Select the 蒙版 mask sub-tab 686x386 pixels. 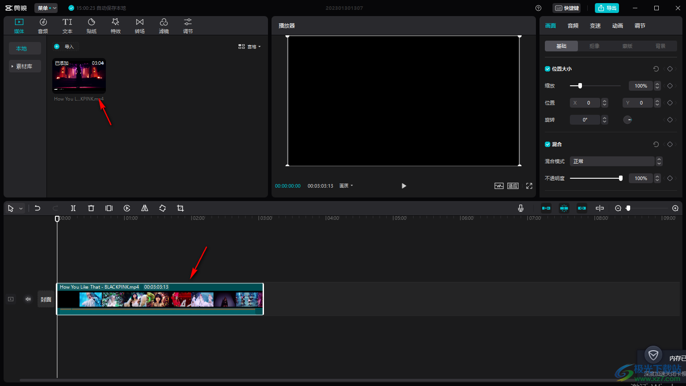[627, 46]
